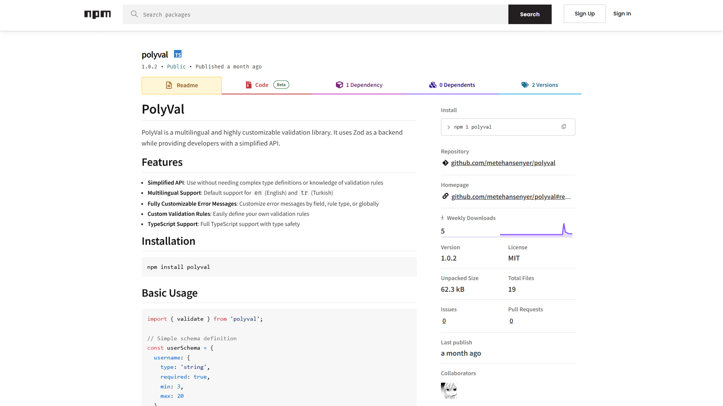Screen dimensions: 723x406
Task: Click the npm i polyval install text
Action: [473, 127]
